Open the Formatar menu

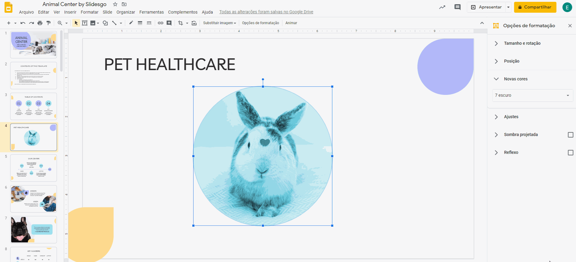click(89, 12)
